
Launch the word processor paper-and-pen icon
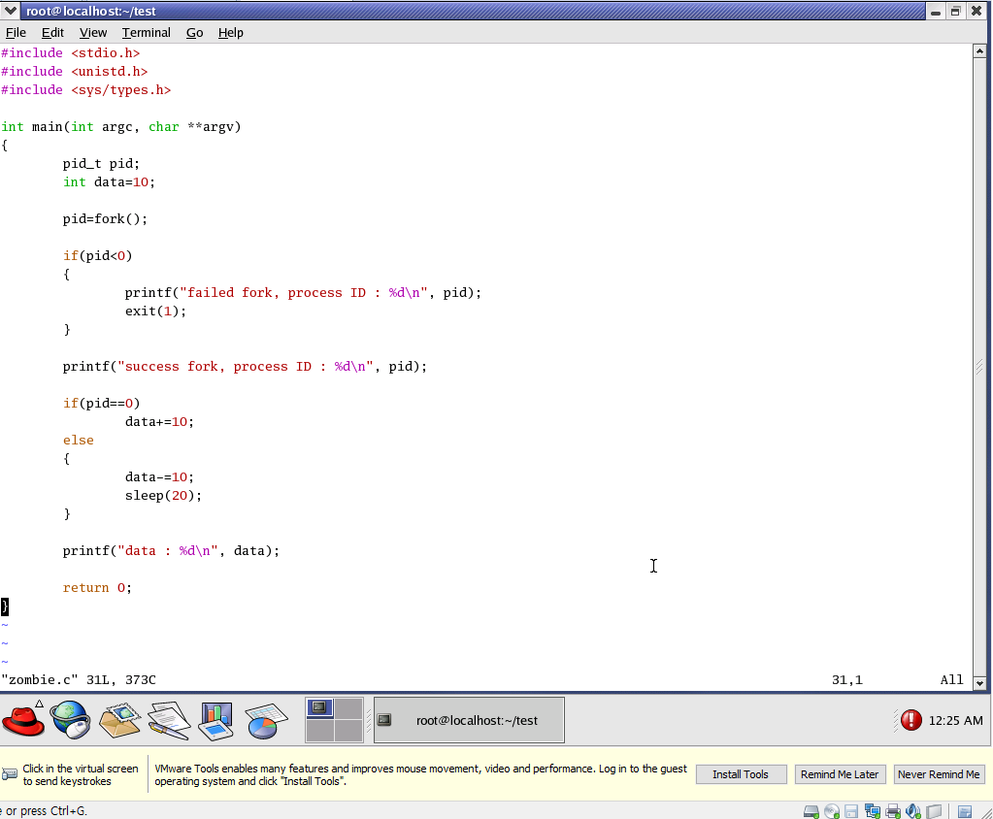point(168,720)
